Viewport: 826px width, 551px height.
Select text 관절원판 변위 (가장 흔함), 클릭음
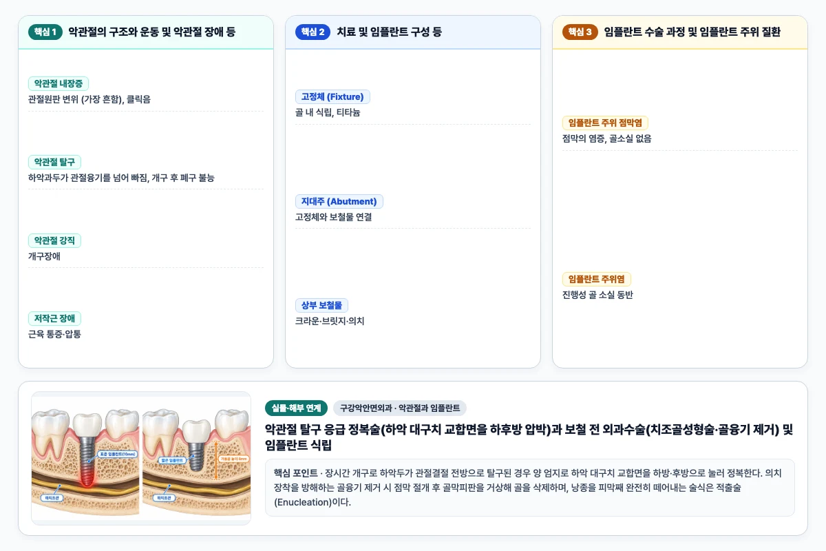point(89,99)
